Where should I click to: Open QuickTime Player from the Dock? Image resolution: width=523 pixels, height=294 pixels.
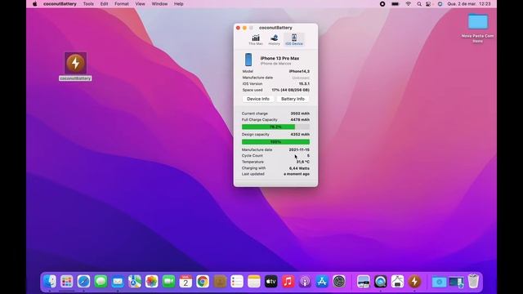pos(380,282)
